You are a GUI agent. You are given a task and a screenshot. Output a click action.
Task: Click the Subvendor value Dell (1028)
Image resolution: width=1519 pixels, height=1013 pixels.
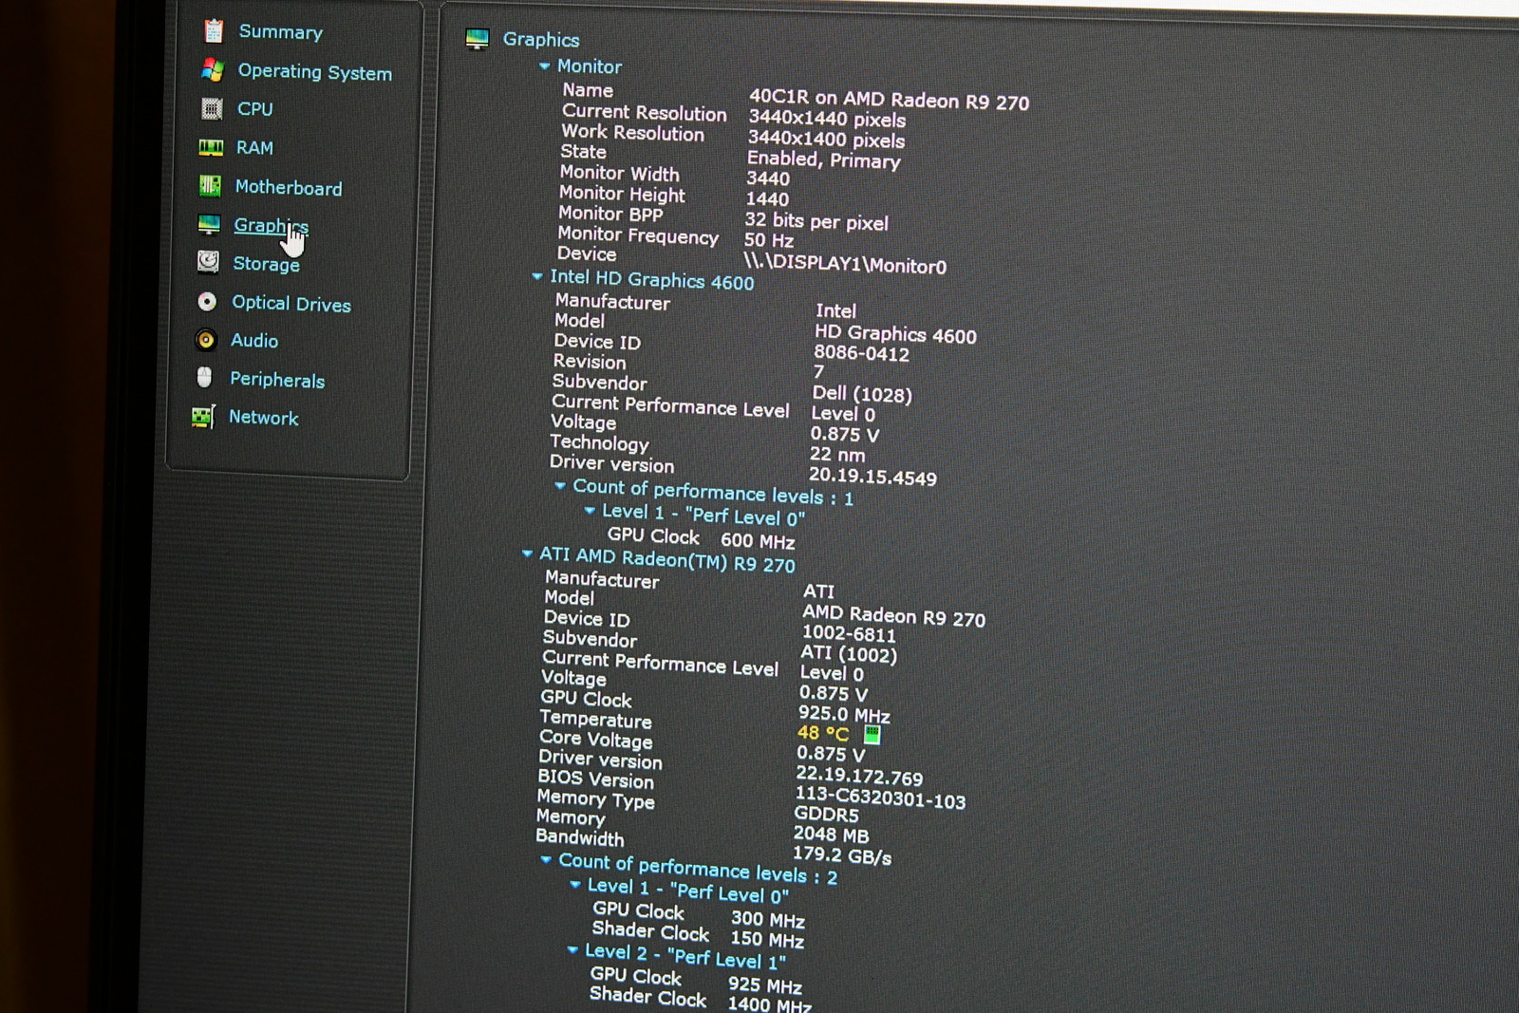click(862, 394)
